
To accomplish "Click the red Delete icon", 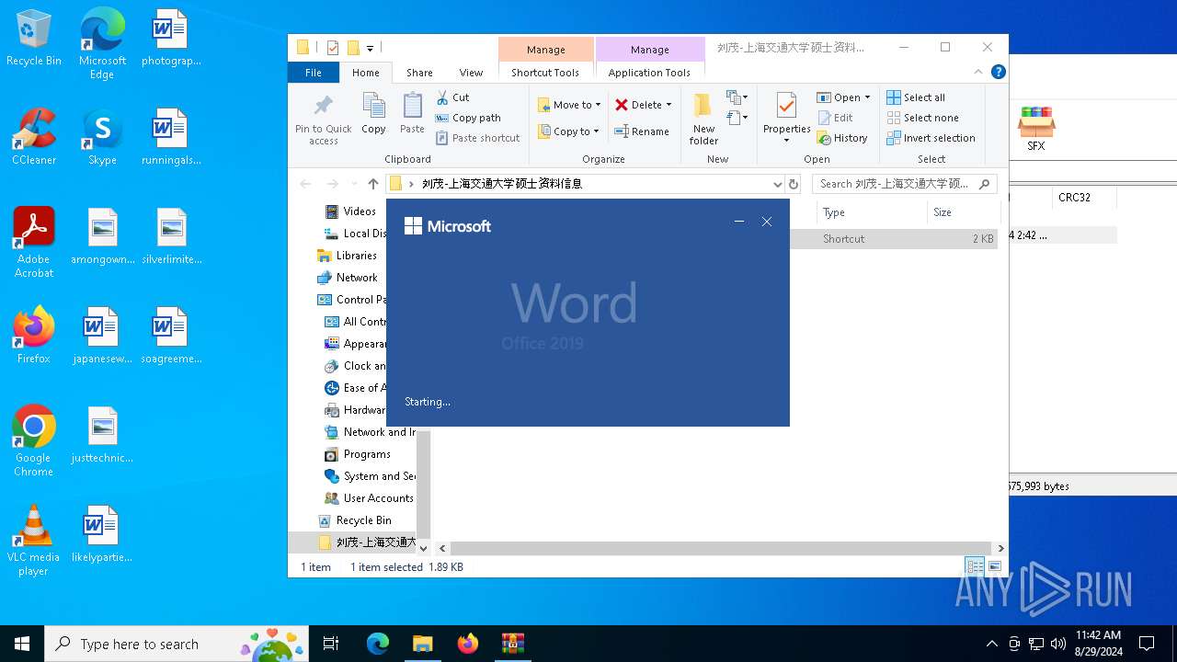I will click(x=622, y=105).
